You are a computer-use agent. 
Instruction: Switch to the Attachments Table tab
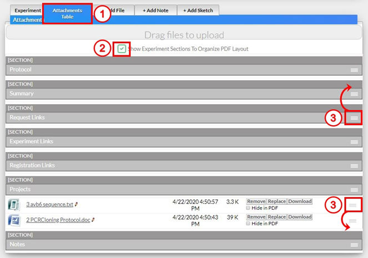pyautogui.click(x=67, y=14)
